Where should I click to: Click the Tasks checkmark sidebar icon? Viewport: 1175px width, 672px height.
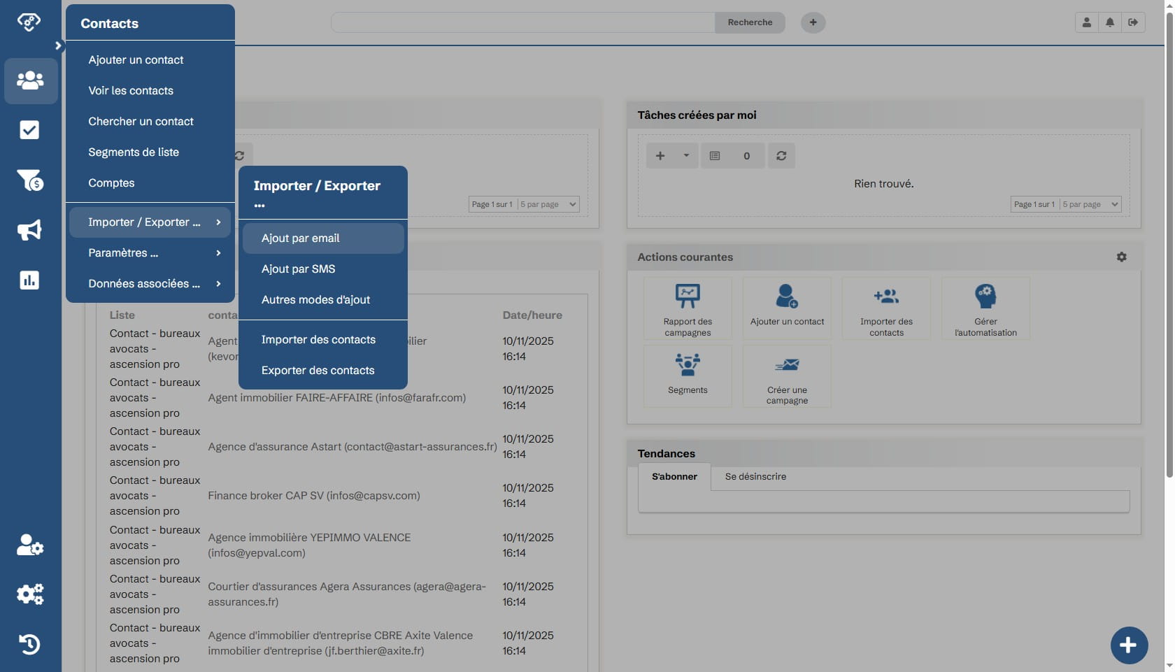coord(29,130)
